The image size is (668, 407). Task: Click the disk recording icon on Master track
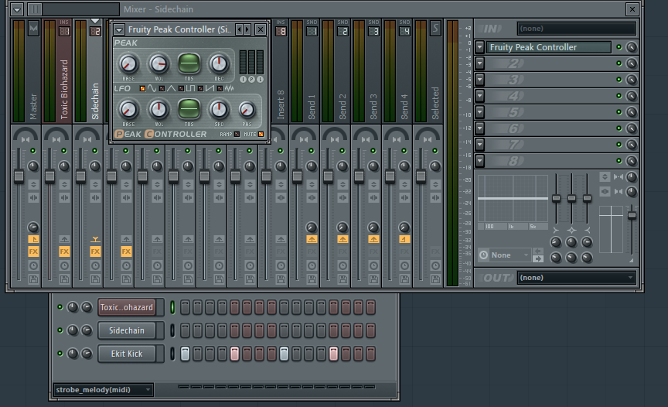(33, 279)
